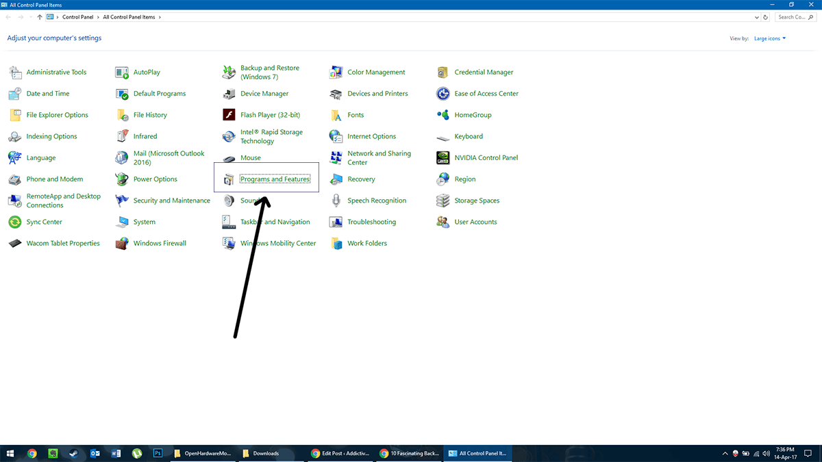The height and width of the screenshot is (462, 822).
Task: Open Security and Maintenance link
Action: (x=172, y=201)
